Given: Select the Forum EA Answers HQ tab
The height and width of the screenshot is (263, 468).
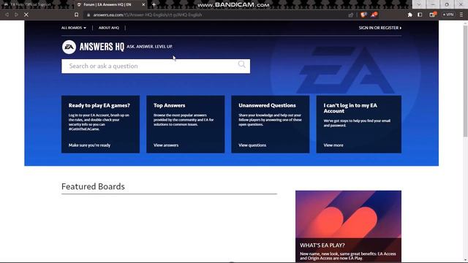Looking at the screenshot, I should coord(107,5).
